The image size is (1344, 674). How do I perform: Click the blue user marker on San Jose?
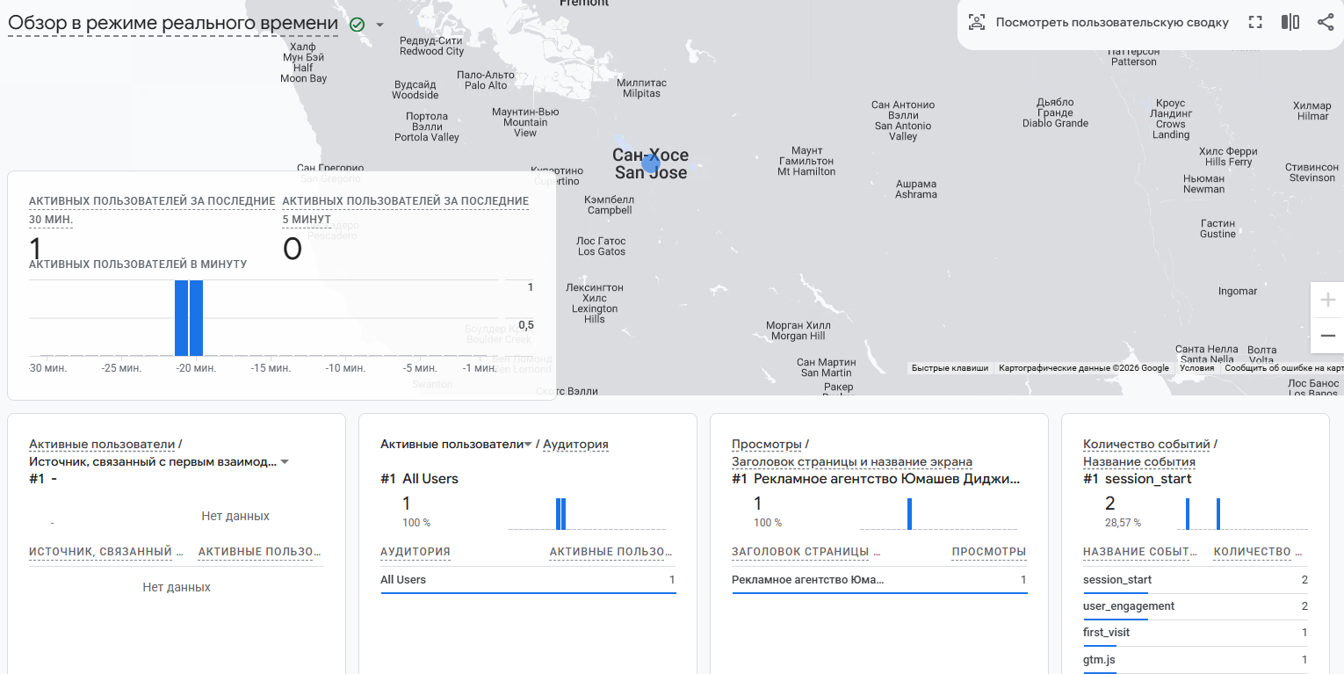[x=650, y=163]
